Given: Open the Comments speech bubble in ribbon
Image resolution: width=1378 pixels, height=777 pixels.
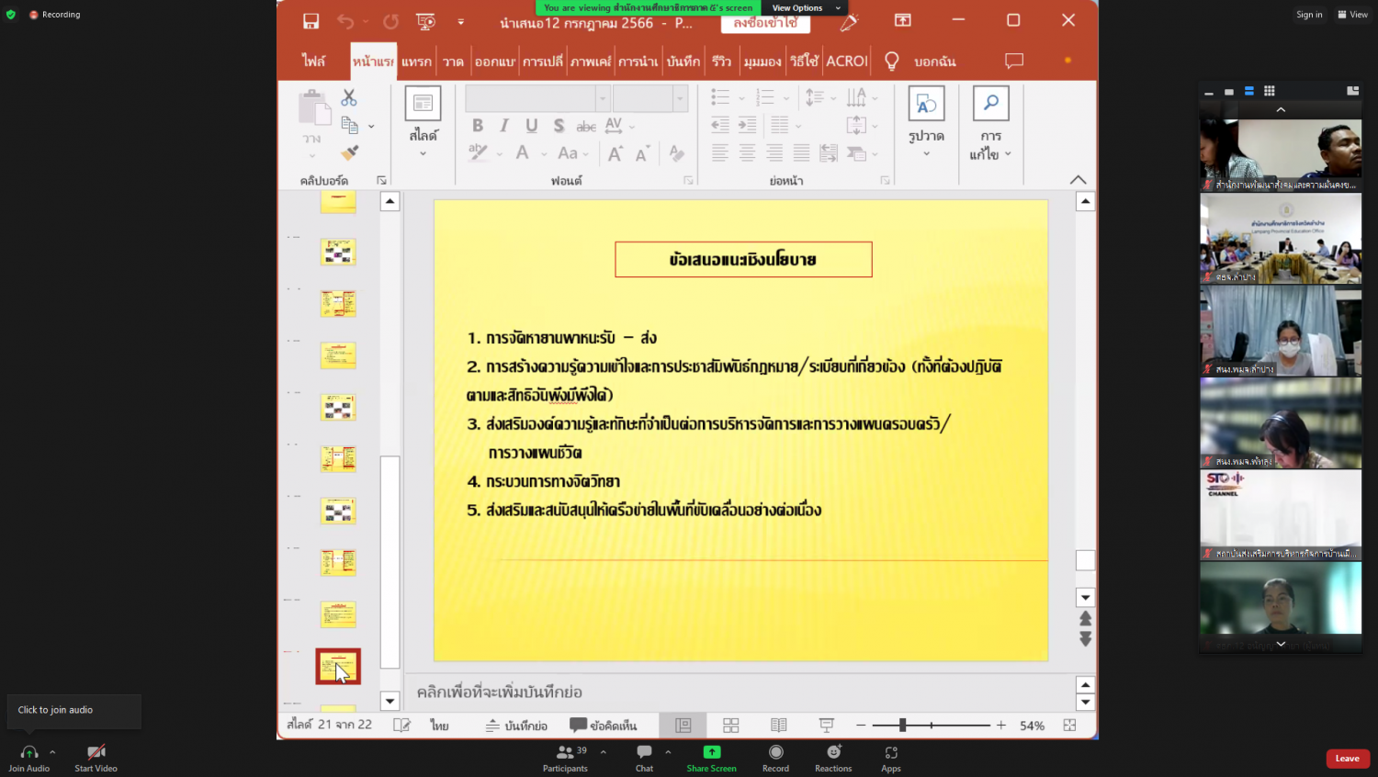Looking at the screenshot, I should [x=1014, y=61].
